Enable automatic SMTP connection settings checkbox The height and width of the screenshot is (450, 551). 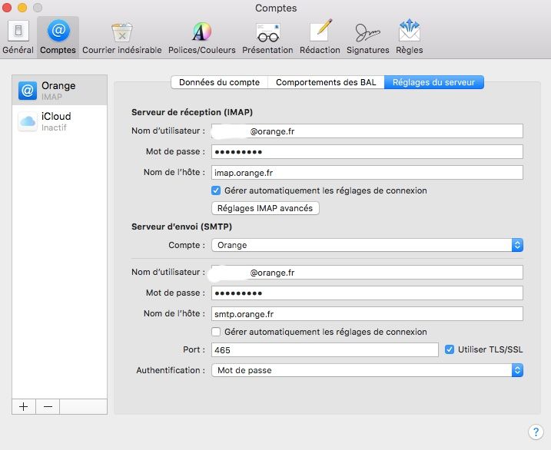(216, 332)
